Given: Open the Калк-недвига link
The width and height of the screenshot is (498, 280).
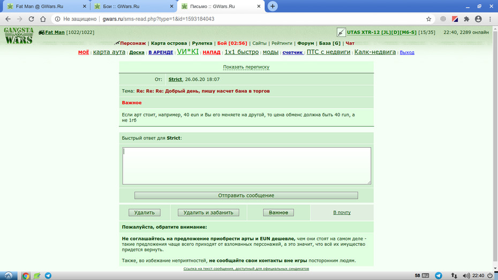Looking at the screenshot, I should [375, 52].
